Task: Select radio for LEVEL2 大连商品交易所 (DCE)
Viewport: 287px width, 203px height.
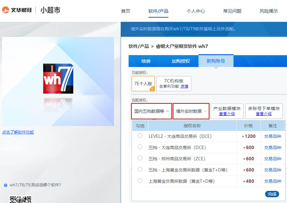Action: (x=140, y=135)
